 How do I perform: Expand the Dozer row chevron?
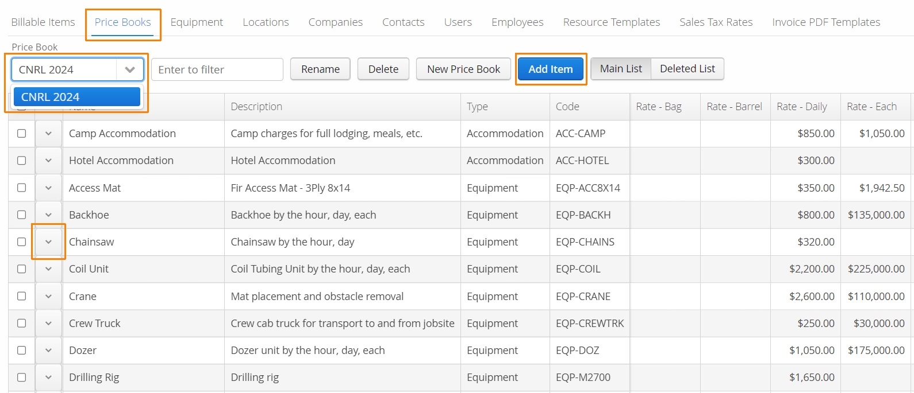coord(48,350)
